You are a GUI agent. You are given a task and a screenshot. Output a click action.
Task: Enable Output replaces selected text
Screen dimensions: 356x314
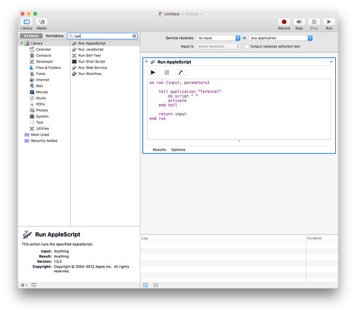[x=247, y=46]
